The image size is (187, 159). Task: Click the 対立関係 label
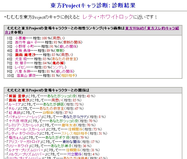pyautogui.click(x=74, y=154)
